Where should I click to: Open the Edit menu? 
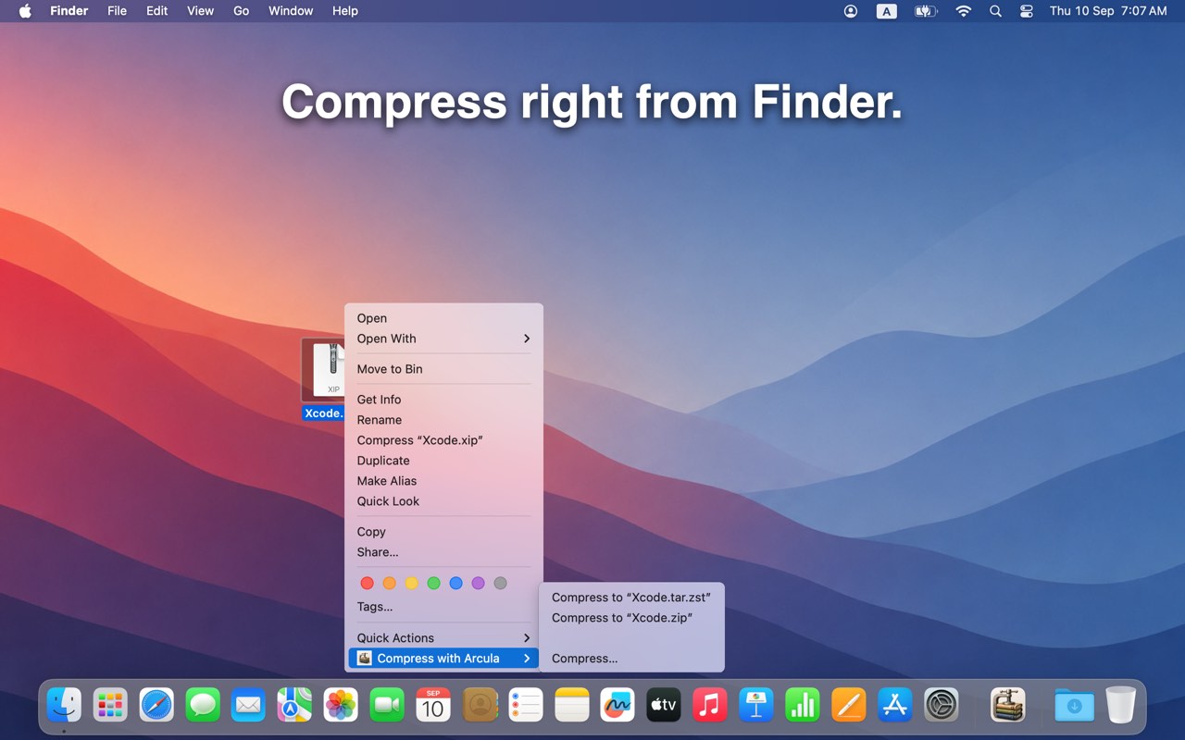coord(157,11)
